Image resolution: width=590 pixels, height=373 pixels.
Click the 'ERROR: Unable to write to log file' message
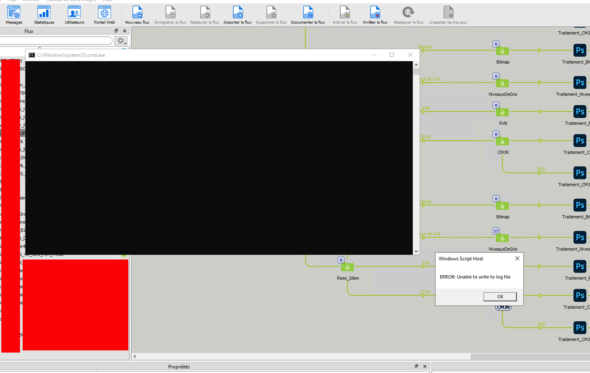[475, 277]
